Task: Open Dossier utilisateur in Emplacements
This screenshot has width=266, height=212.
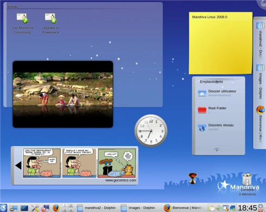Action: (x=217, y=93)
